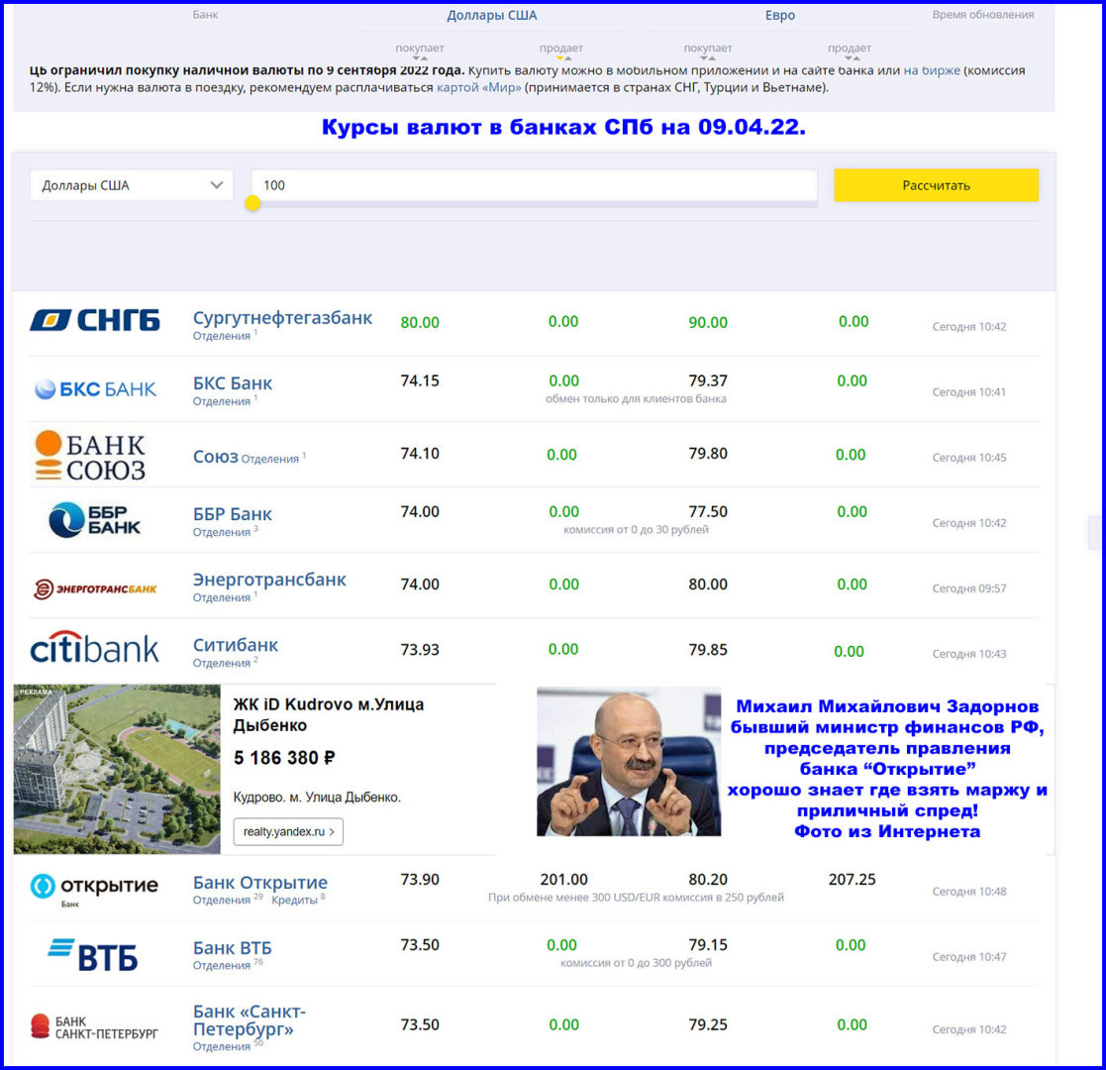Click the amount input field showing 100
Image resolution: width=1106 pixels, height=1070 pixels.
(x=534, y=184)
